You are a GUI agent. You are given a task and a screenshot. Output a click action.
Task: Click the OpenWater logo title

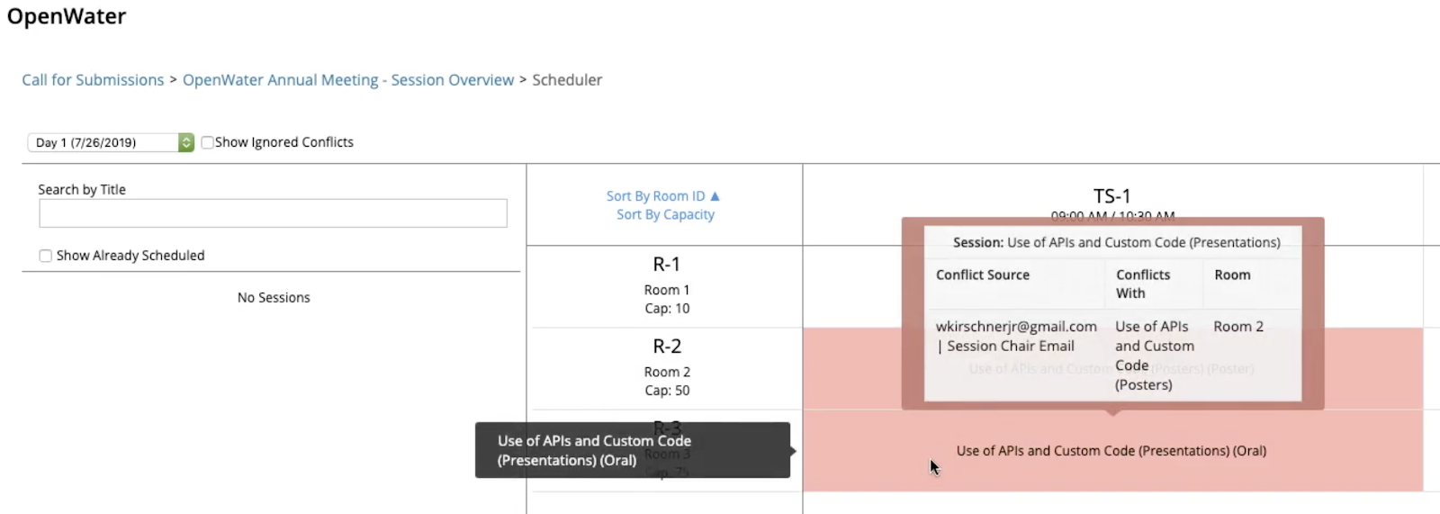pyautogui.click(x=67, y=17)
